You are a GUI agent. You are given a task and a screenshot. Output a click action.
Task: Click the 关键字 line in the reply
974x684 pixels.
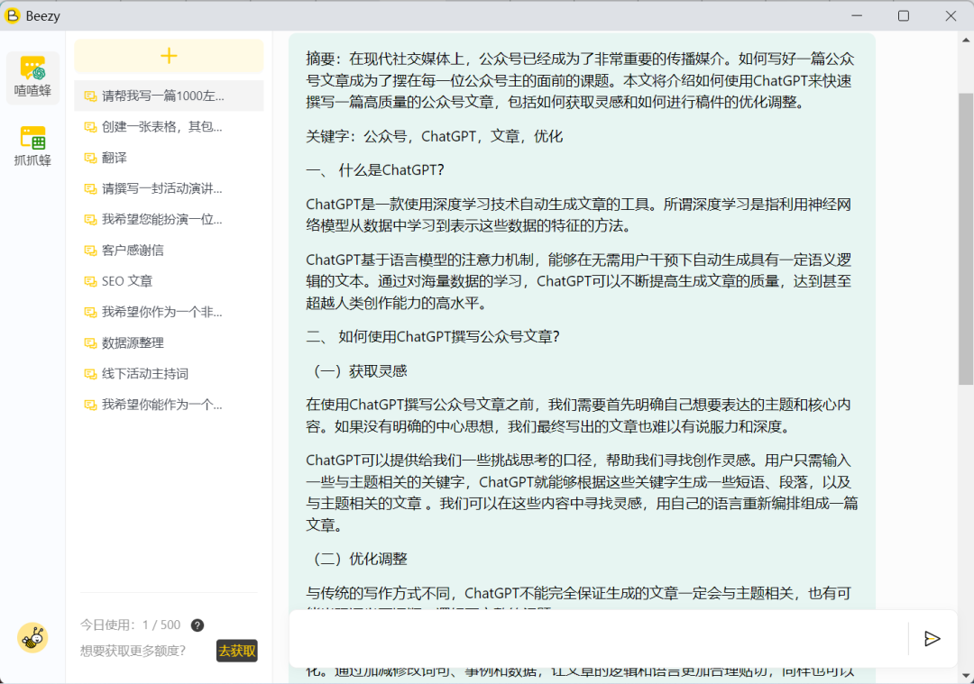[434, 136]
